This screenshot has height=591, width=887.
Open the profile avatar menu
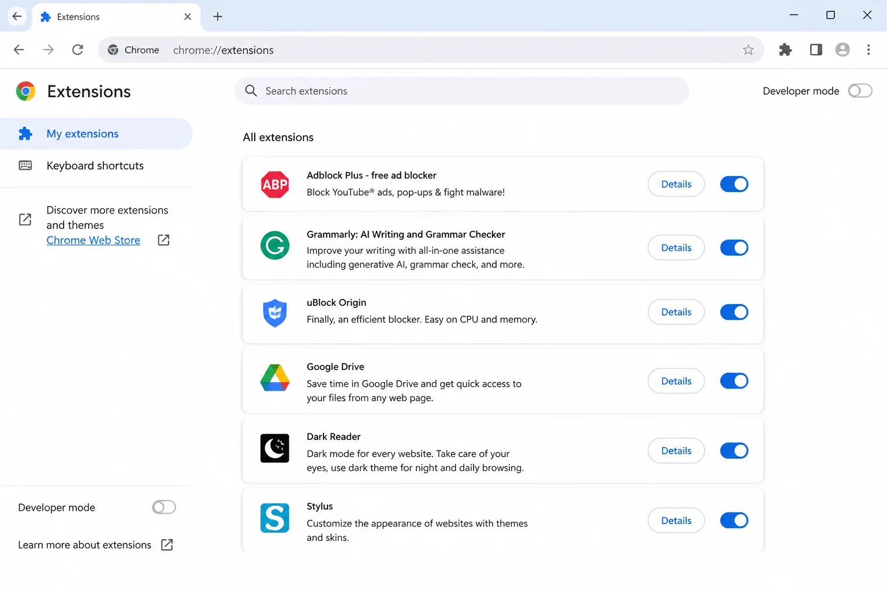point(843,50)
